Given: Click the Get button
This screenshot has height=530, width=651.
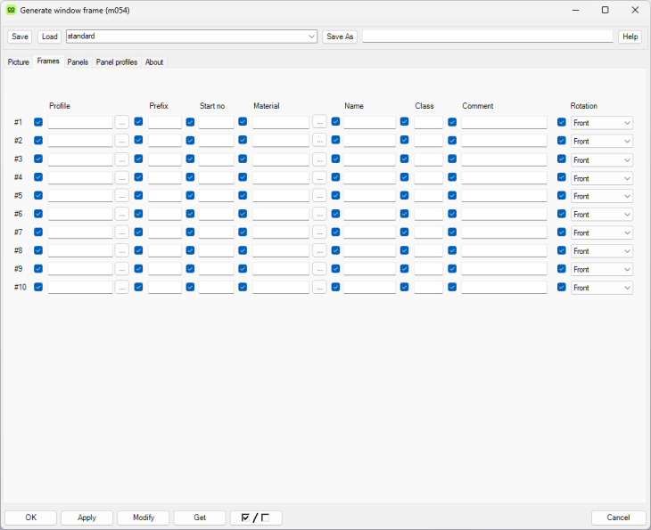Looking at the screenshot, I should click(200, 518).
